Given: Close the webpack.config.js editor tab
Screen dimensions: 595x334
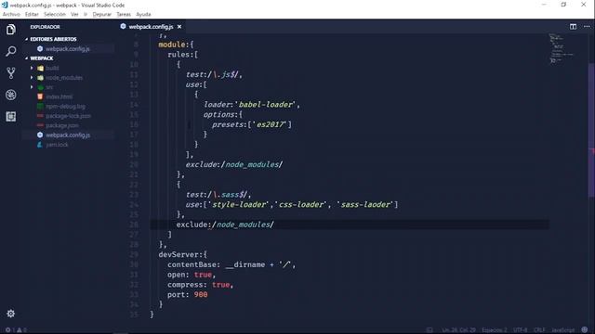Looking at the screenshot, I should [179, 27].
